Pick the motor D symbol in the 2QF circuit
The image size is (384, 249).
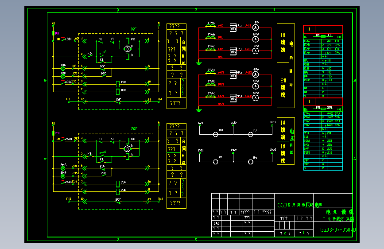128,149
